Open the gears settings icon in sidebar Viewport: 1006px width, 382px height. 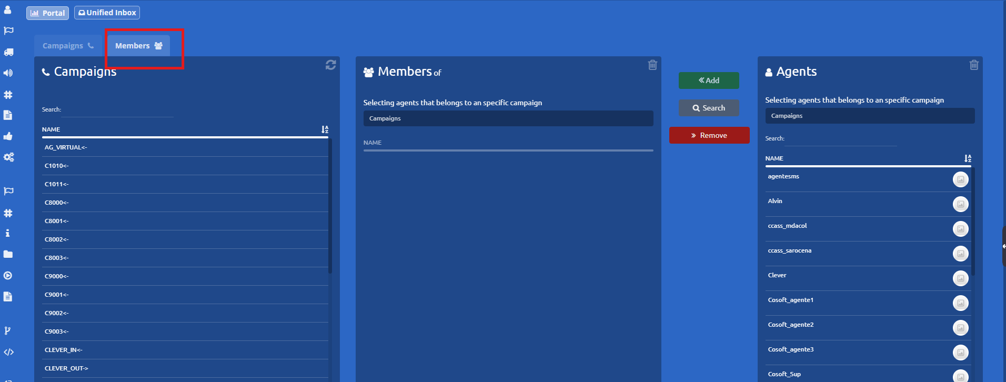click(8, 157)
